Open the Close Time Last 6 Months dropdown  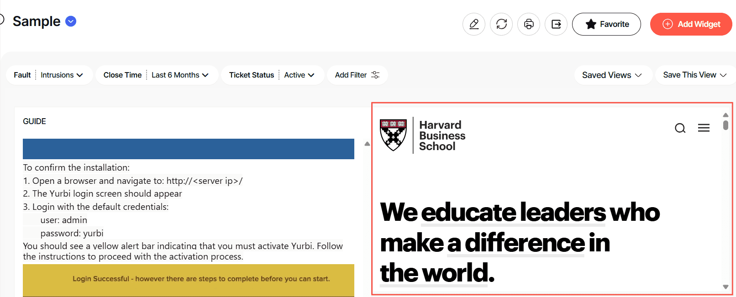coord(179,75)
